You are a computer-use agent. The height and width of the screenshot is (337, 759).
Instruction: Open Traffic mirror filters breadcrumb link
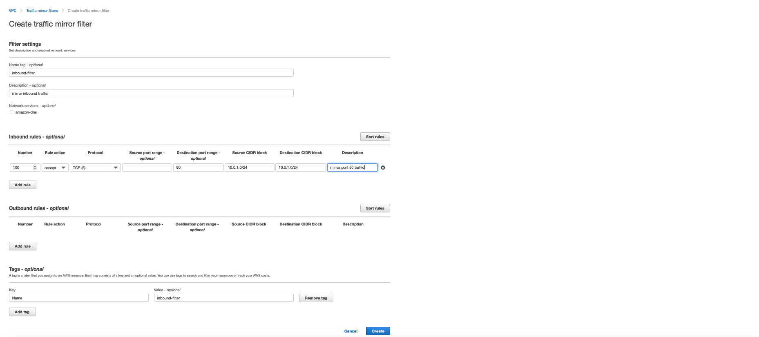[42, 11]
